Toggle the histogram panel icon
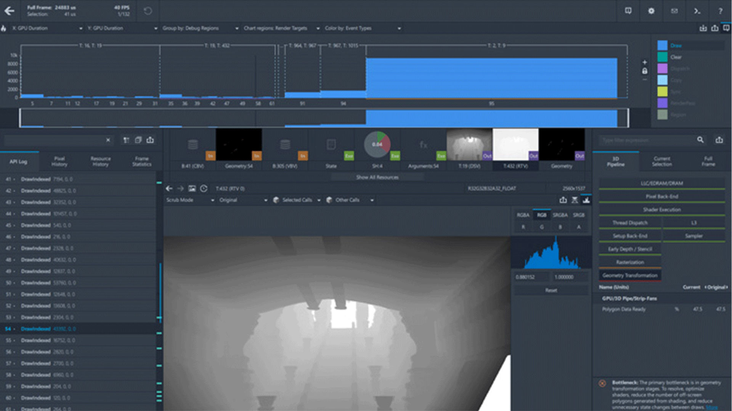 (x=586, y=200)
